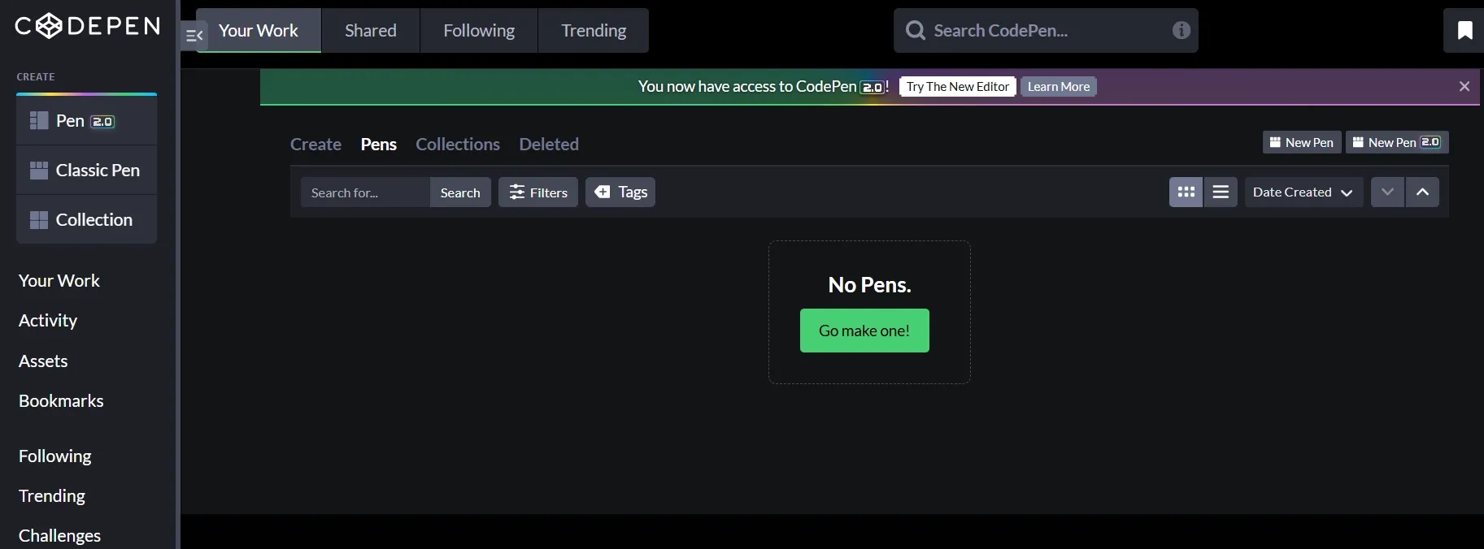Screen dimensions: 1484x549
Task: Open the Filters options
Action: 538,192
